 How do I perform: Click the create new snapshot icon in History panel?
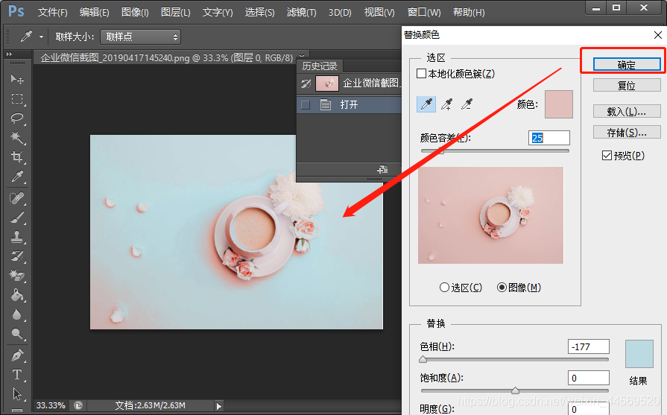pyautogui.click(x=382, y=170)
